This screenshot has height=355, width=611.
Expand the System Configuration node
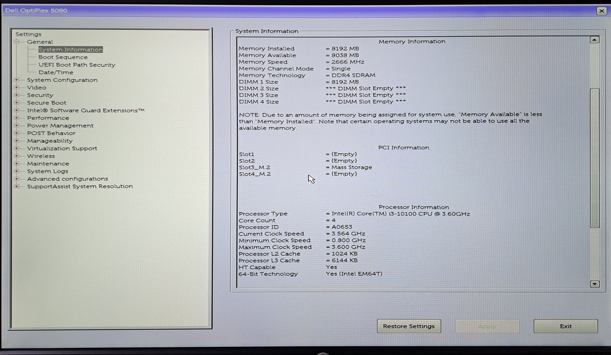tap(17, 80)
